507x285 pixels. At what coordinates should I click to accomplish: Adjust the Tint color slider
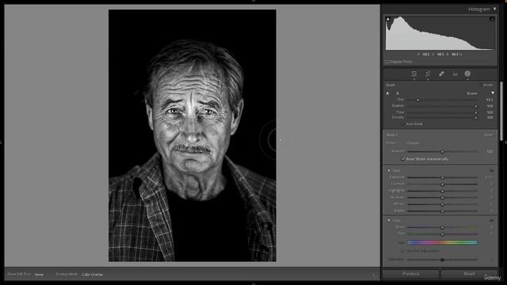(442, 234)
